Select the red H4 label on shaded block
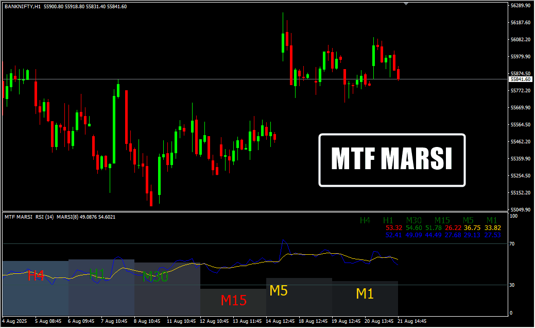The width and height of the screenshot is (535, 328). 36,276
